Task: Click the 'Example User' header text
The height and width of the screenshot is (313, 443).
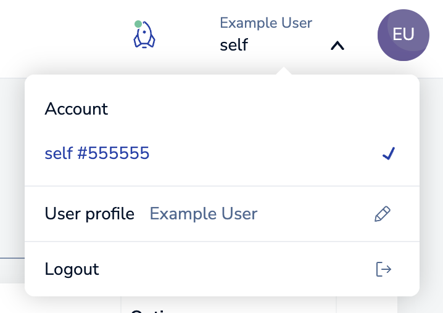Action: (266, 23)
